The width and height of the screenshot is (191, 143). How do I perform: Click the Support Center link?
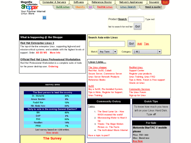[137, 71]
